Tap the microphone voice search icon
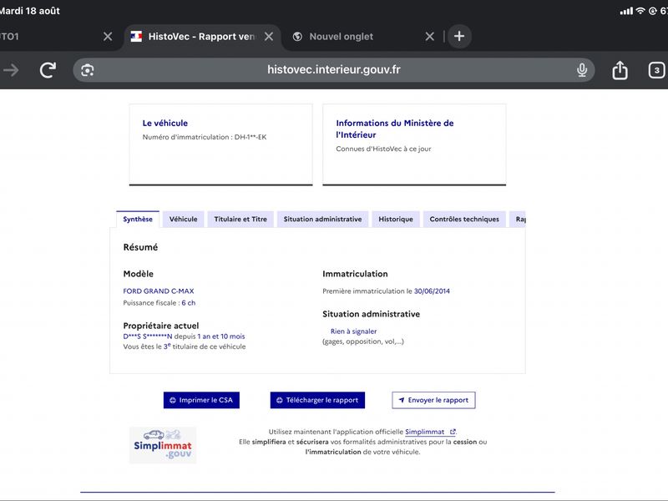The width and height of the screenshot is (668, 501). 582,70
